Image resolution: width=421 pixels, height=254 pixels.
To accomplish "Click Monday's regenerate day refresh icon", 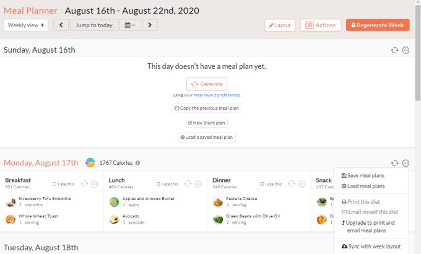I will [394, 163].
